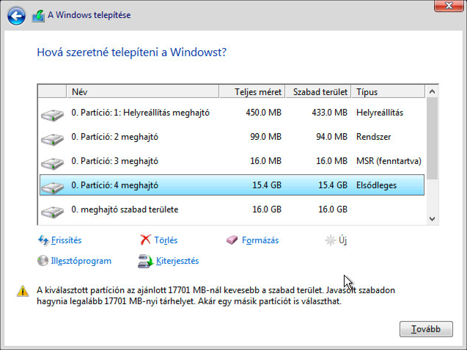Viewport: 467px width, 350px height.
Task: Format the partition with Formázás link
Action: click(260, 240)
